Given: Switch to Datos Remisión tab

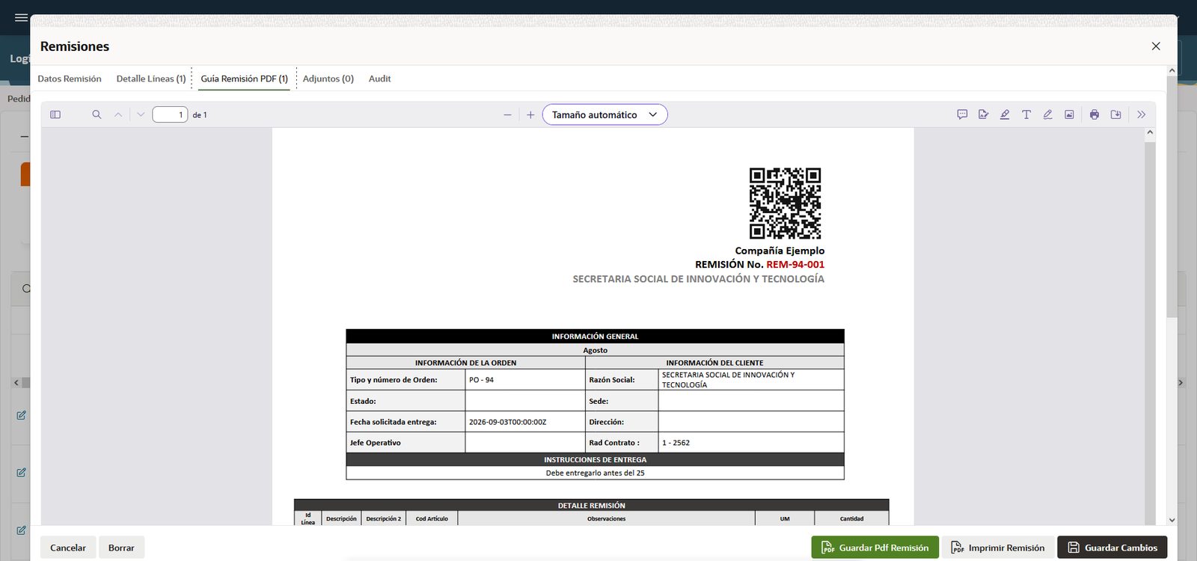Looking at the screenshot, I should 70,79.
